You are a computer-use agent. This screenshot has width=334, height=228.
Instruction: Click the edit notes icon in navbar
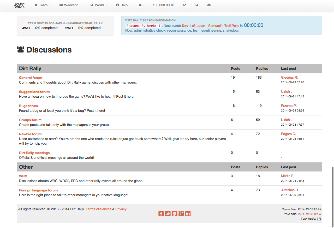point(185,5)
